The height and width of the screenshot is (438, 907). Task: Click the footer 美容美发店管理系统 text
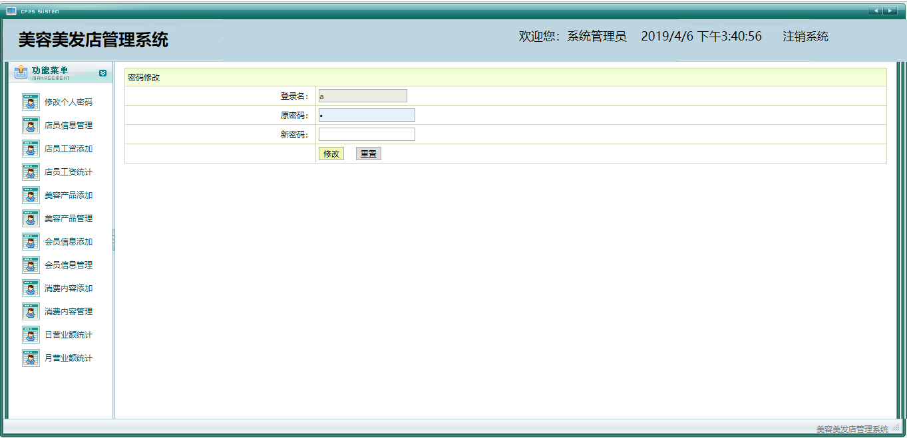852,429
